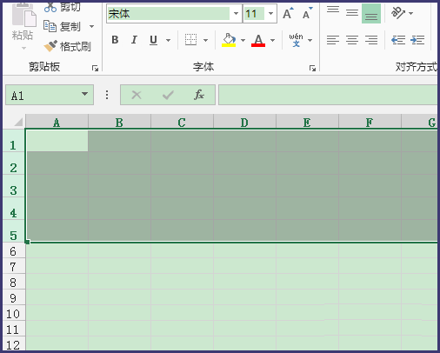
Task: Select row 3 header
Action: [13, 186]
